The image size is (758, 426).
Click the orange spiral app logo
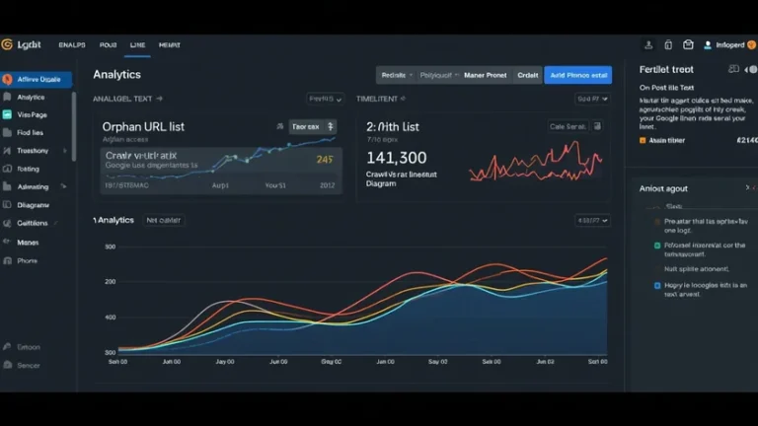(x=7, y=45)
